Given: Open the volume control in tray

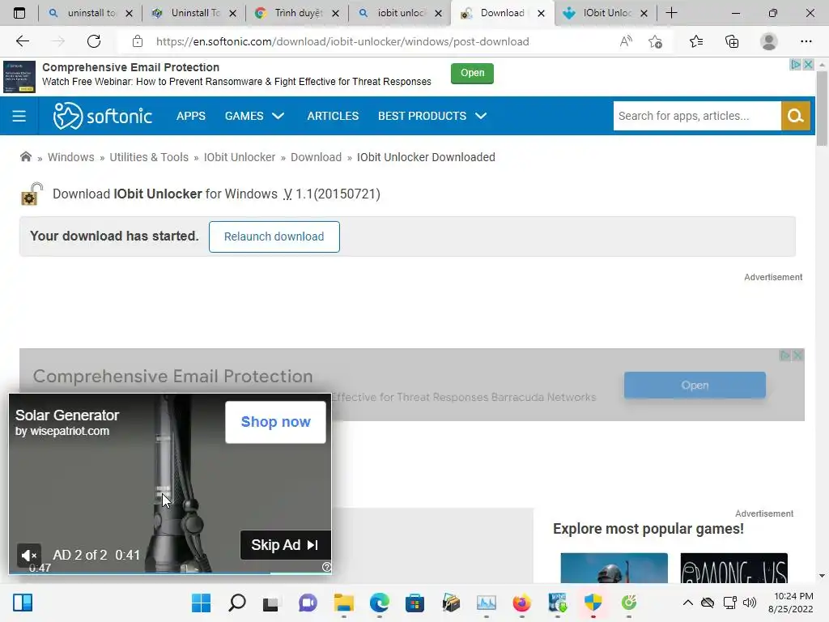Looking at the screenshot, I should pos(749,603).
